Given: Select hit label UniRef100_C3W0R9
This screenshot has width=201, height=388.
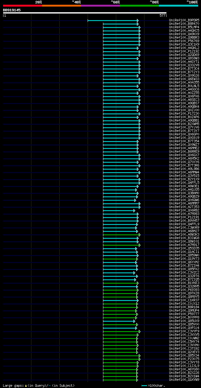Looking at the screenshot, I should (184, 227).
